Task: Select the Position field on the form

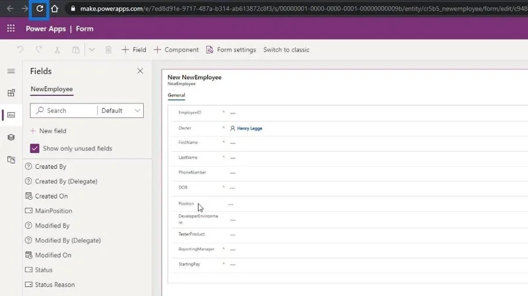Action: [350, 204]
